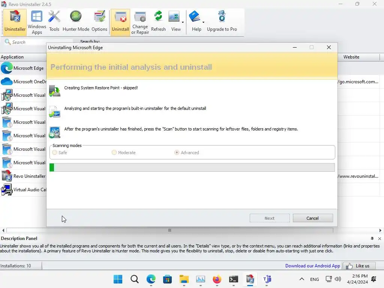
Task: Open the volume tray icon
Action: click(338, 279)
